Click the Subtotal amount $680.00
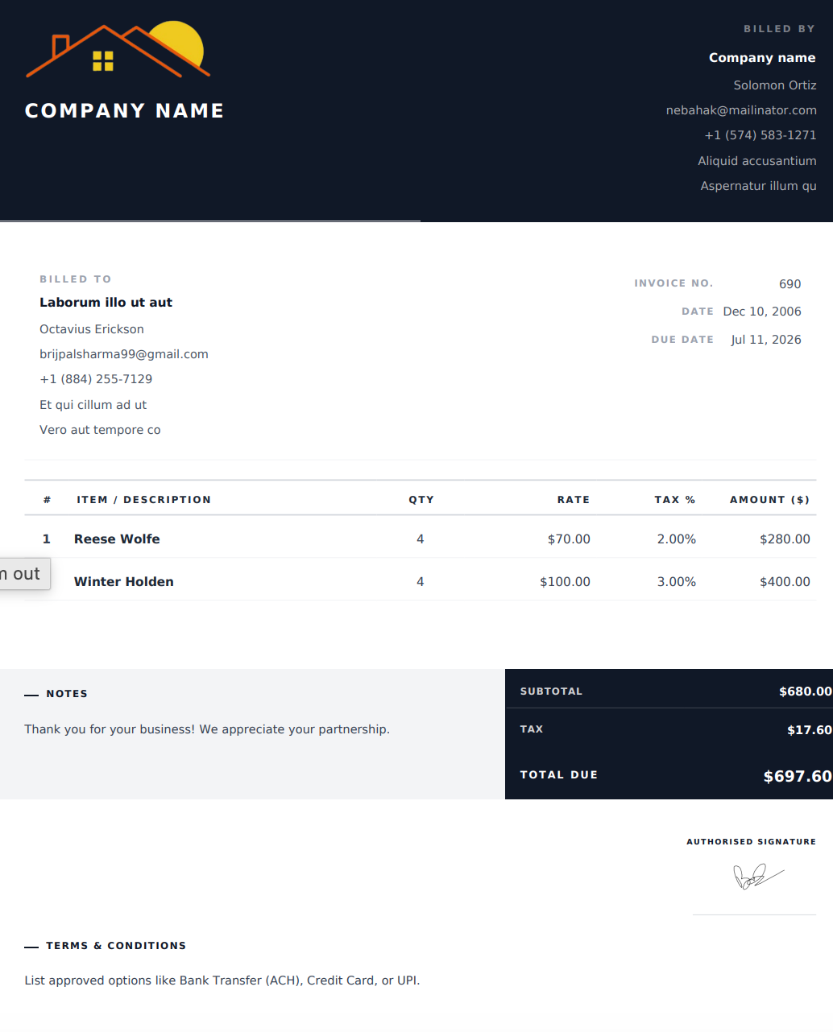The width and height of the screenshot is (833, 1032). point(806,691)
